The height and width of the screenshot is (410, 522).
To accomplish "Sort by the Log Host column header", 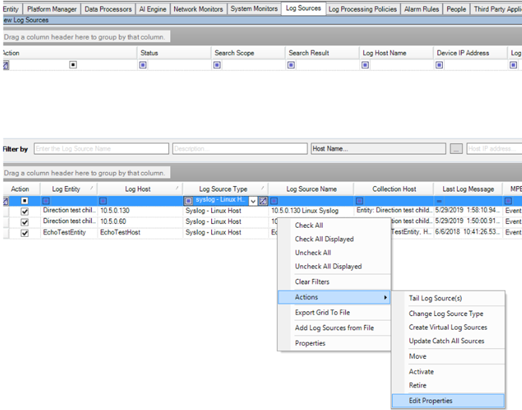I will coord(138,189).
